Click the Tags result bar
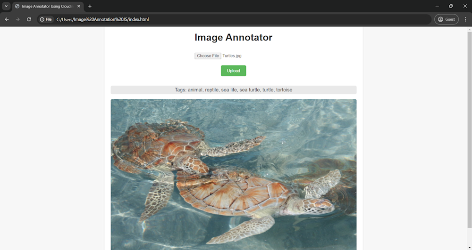 coord(234,90)
